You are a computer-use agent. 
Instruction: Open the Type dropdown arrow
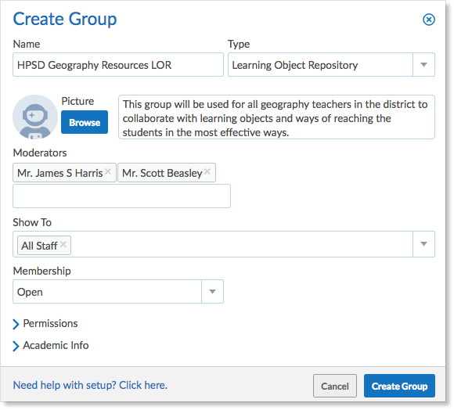(423, 64)
